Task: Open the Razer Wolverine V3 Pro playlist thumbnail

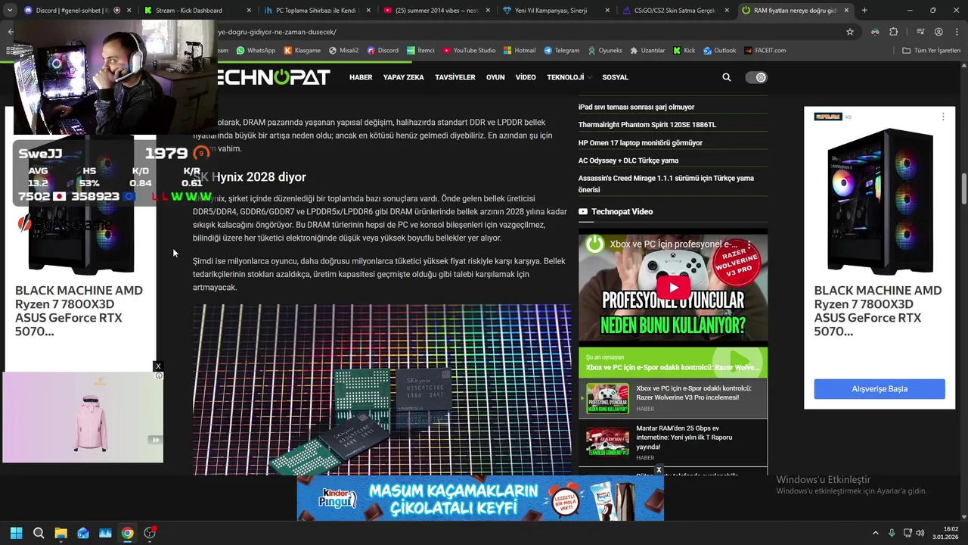Action: [x=607, y=398]
